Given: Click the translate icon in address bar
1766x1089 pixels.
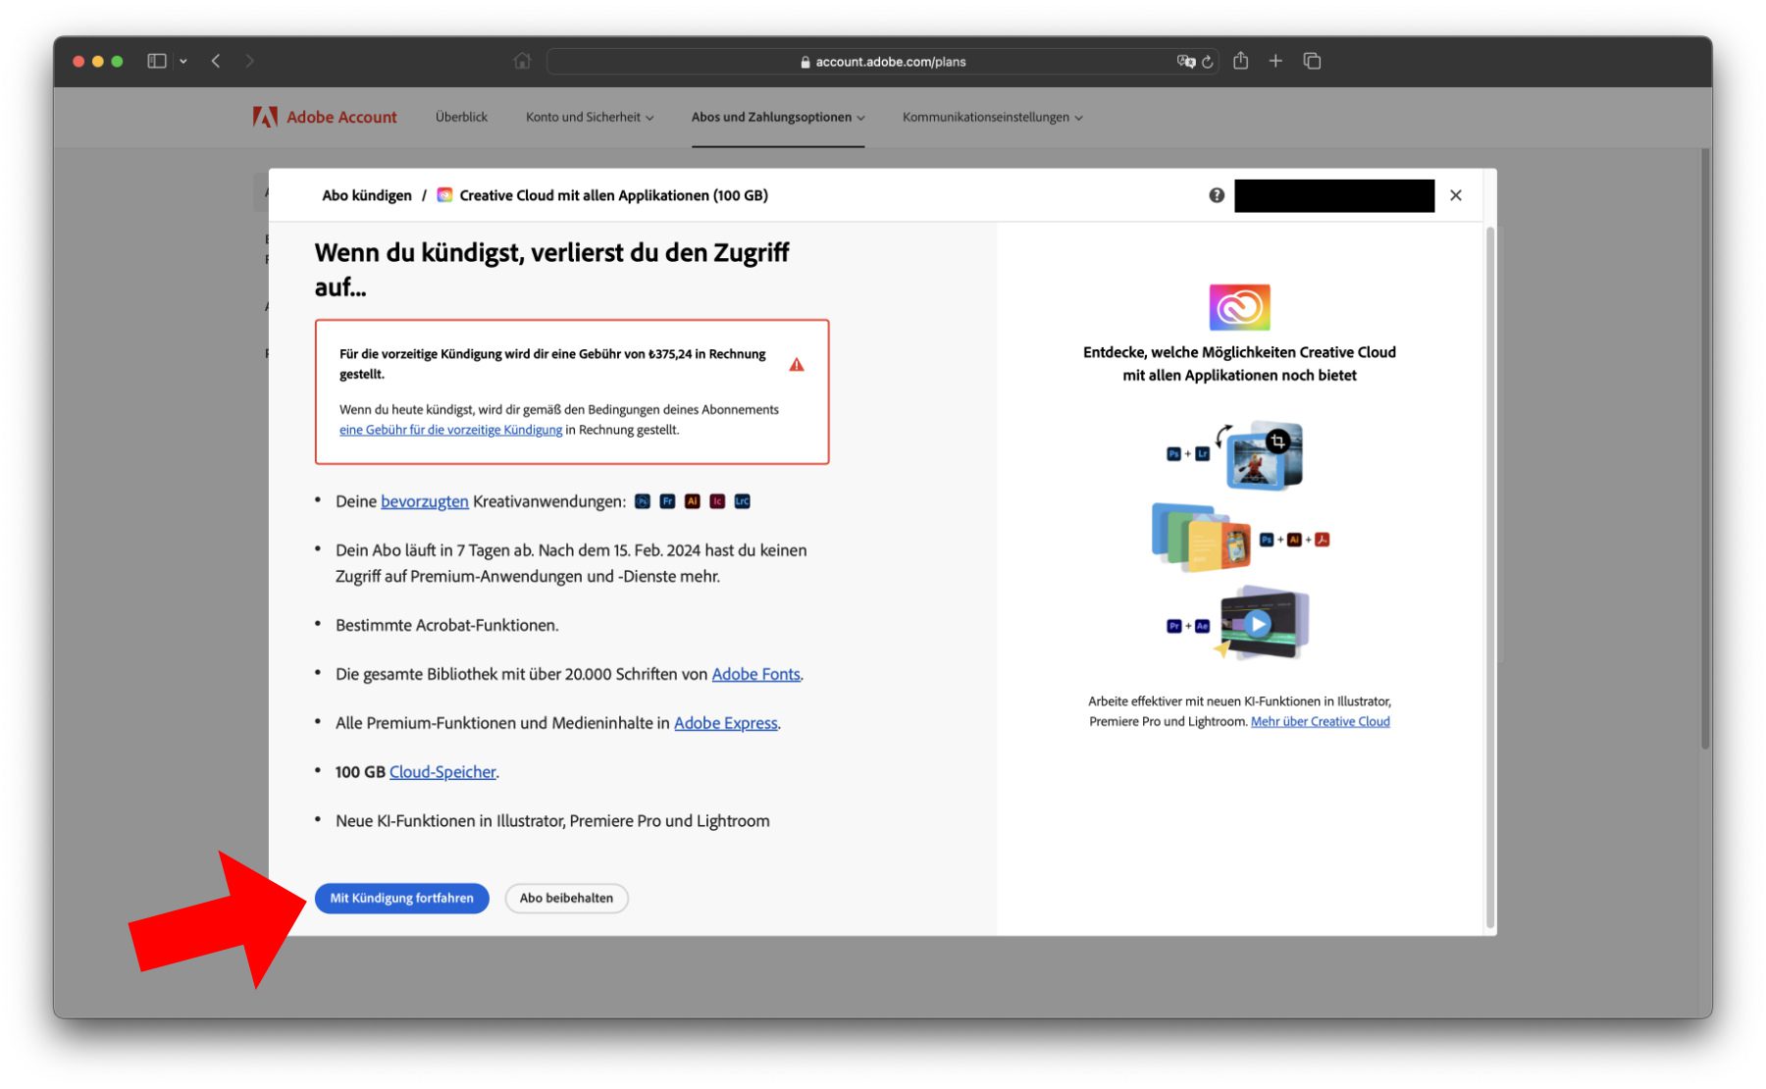Looking at the screenshot, I should [x=1185, y=62].
